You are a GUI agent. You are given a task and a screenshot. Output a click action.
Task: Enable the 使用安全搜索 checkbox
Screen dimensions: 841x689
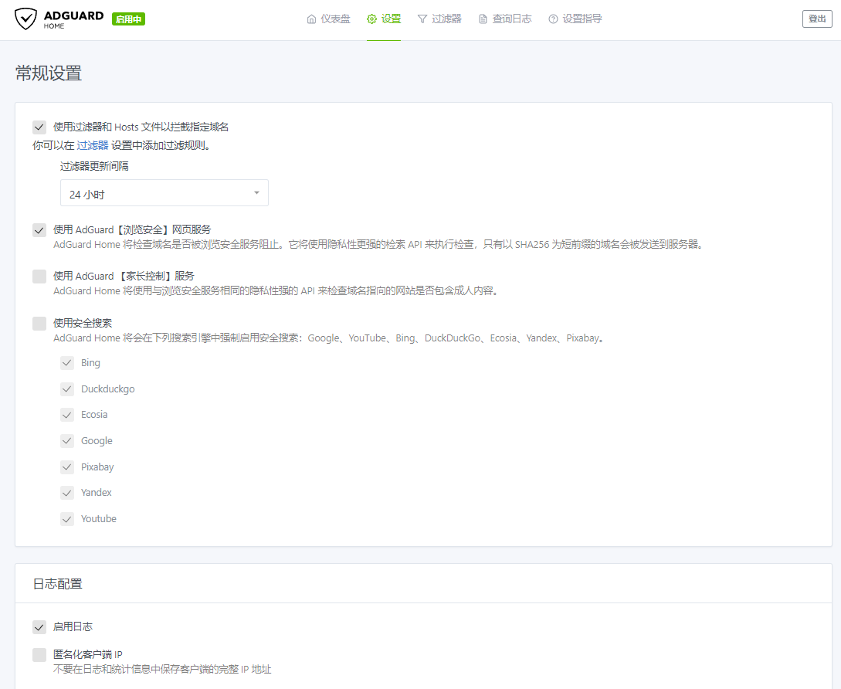click(x=39, y=324)
